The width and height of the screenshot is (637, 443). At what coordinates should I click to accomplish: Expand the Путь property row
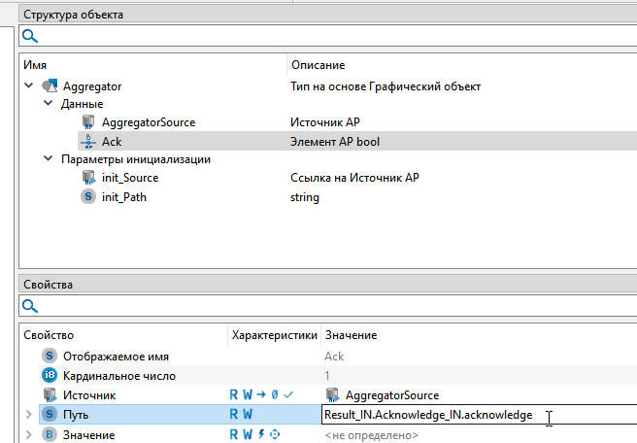point(27,415)
